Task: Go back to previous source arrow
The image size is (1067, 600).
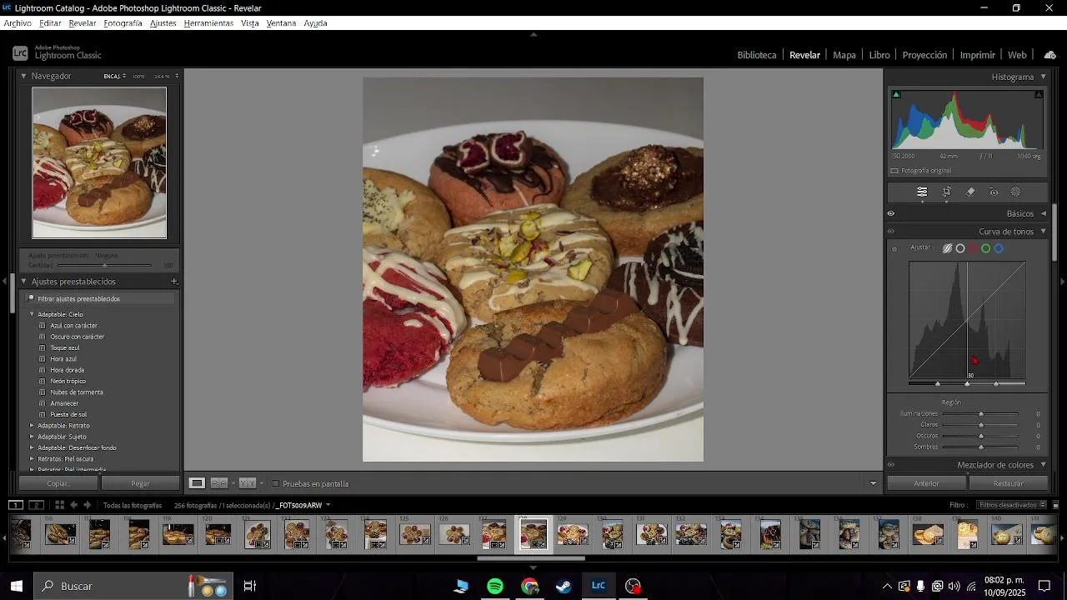Action: (x=73, y=505)
